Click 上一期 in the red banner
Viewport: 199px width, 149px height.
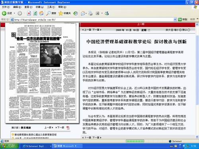point(140,24)
